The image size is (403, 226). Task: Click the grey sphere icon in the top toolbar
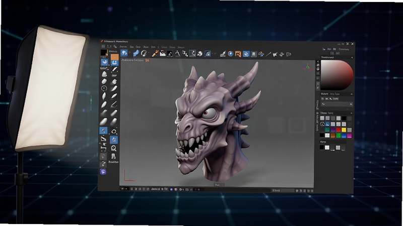coord(199,54)
